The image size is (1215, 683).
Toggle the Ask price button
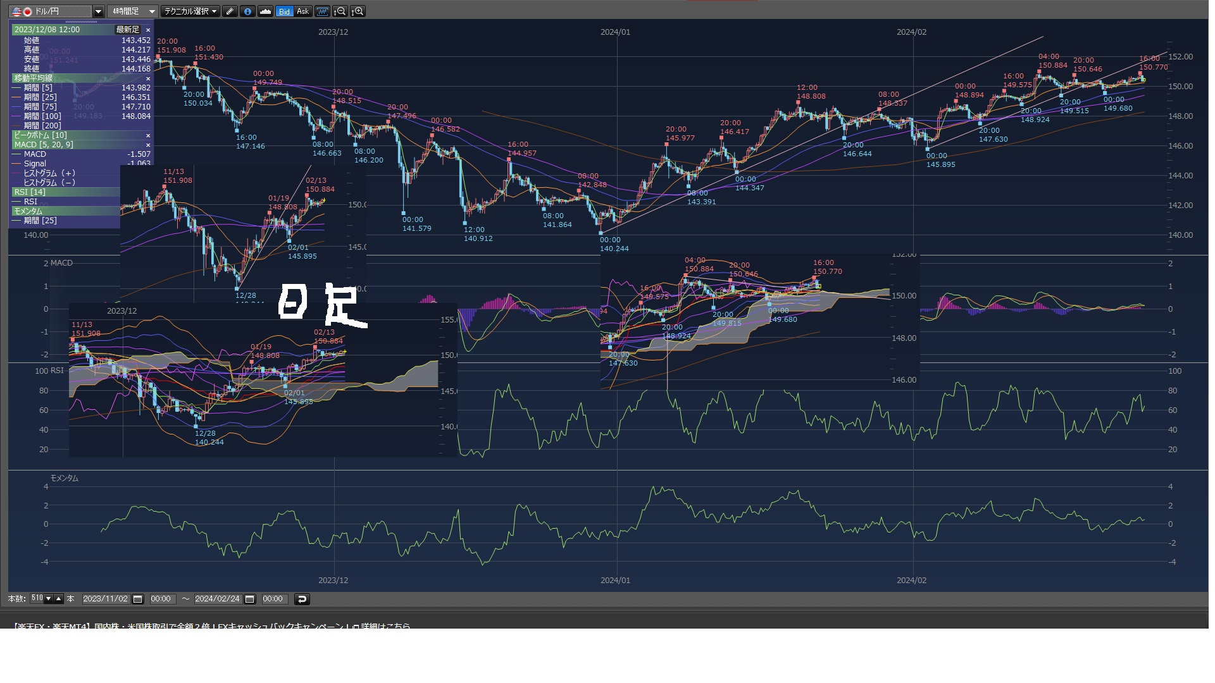pos(302,11)
